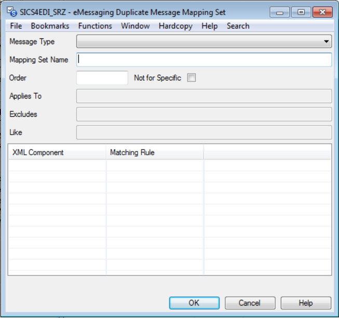Click the SICS application icon in title bar
The image size is (339, 318).
coord(11,12)
